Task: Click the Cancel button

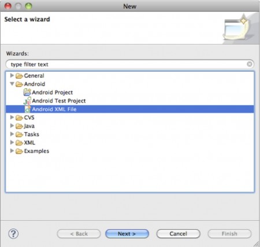Action: pyautogui.click(x=179, y=234)
